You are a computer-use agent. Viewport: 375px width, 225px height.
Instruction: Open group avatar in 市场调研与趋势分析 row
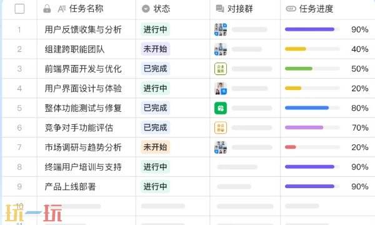(x=221, y=147)
